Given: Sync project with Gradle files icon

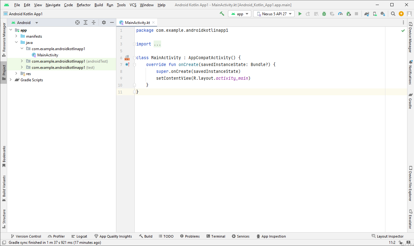Looking at the screenshot, I should click(x=367, y=14).
